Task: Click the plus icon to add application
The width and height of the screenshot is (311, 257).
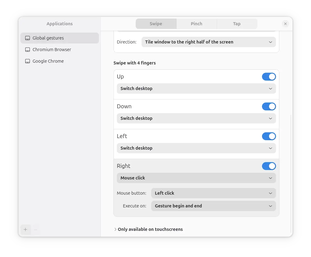Action: pyautogui.click(x=26, y=230)
